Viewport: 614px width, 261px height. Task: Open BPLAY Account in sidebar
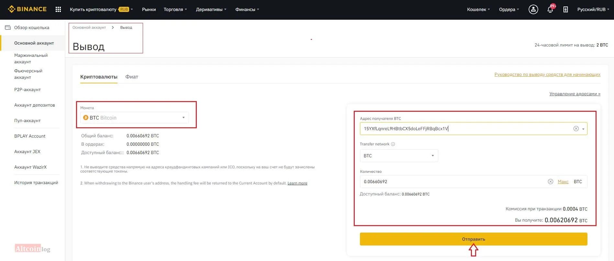pos(30,136)
